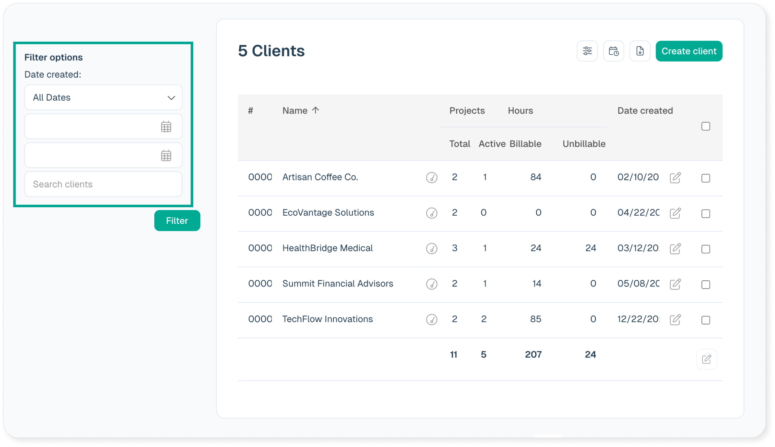Sort by Name column arrow
Image resolution: width=775 pixels, height=447 pixels.
[x=316, y=110]
